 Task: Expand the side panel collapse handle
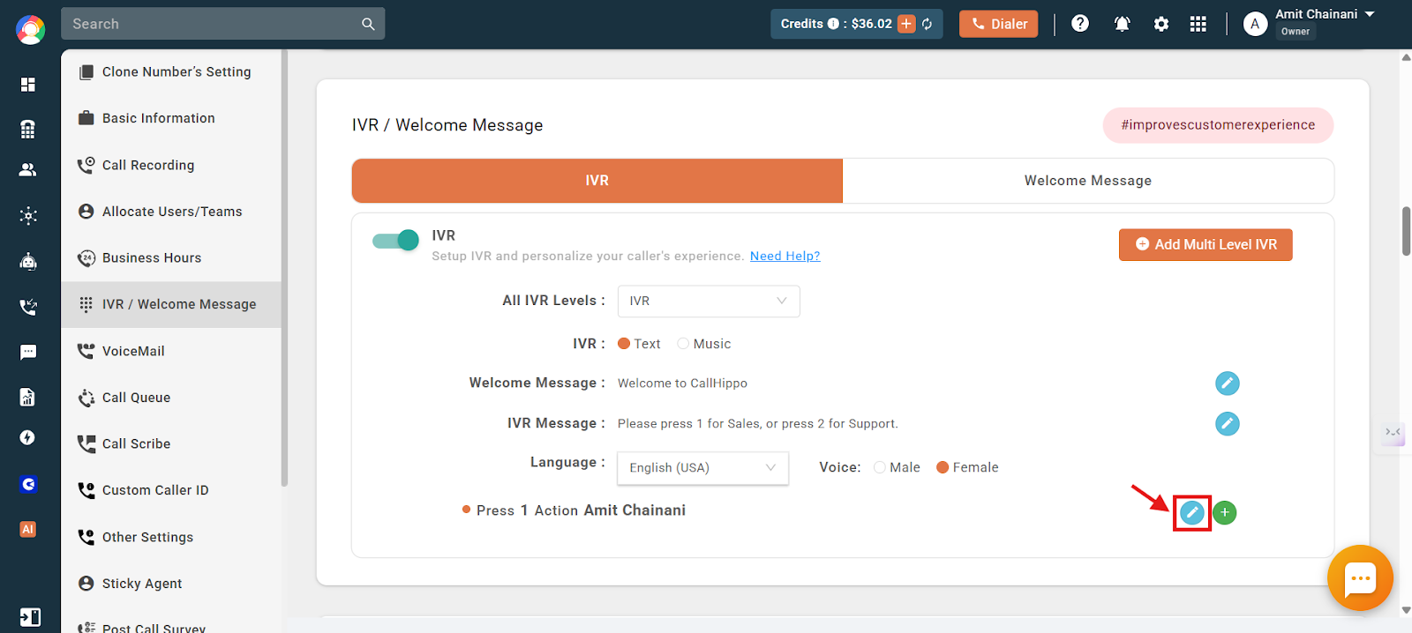[1393, 433]
